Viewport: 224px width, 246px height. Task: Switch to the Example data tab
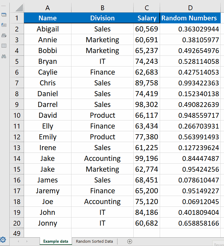(56, 241)
